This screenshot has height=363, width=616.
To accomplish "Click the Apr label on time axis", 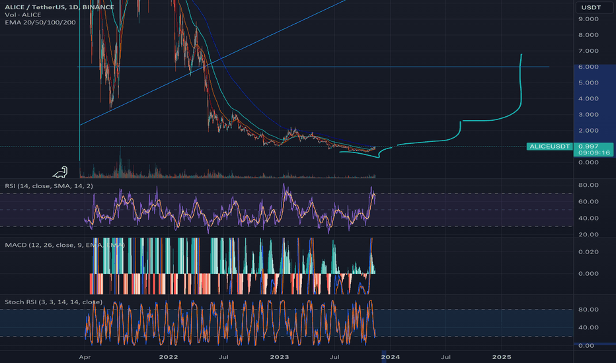I will click(x=85, y=357).
